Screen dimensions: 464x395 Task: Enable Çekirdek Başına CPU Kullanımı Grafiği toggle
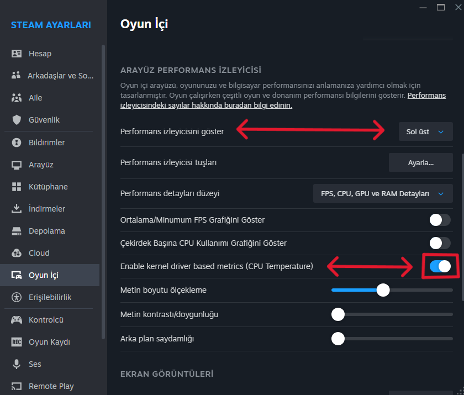440,243
